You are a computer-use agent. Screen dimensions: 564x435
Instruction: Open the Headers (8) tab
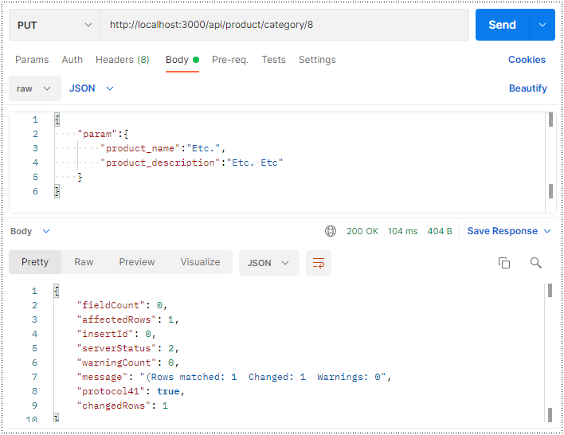click(123, 60)
